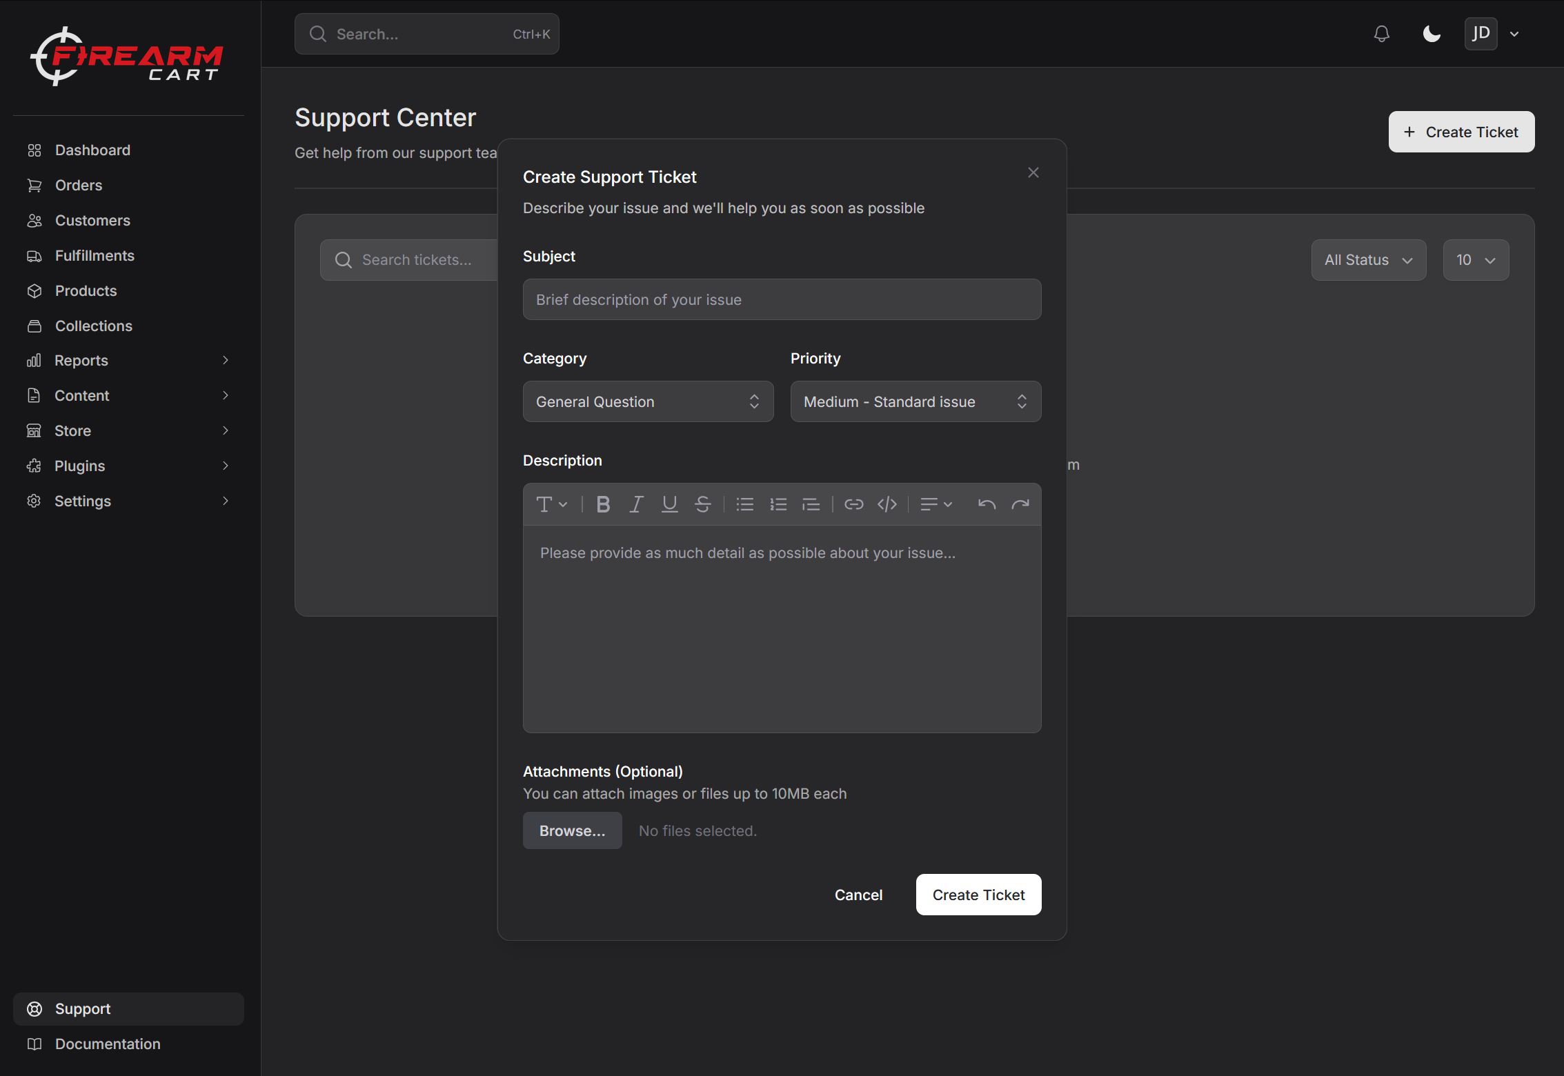Insert a numbered list

click(778, 505)
